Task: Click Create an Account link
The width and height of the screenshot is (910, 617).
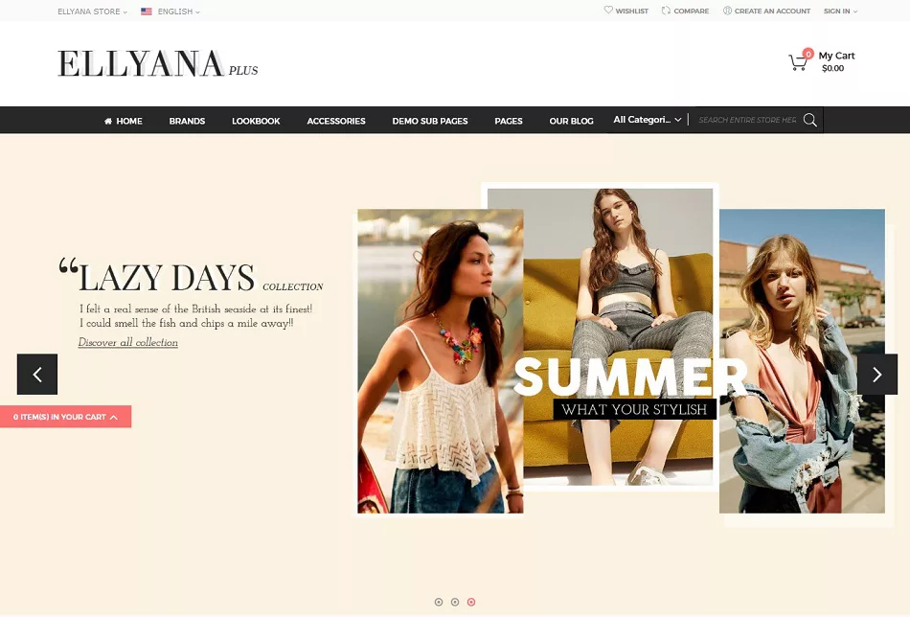Action: [x=772, y=11]
